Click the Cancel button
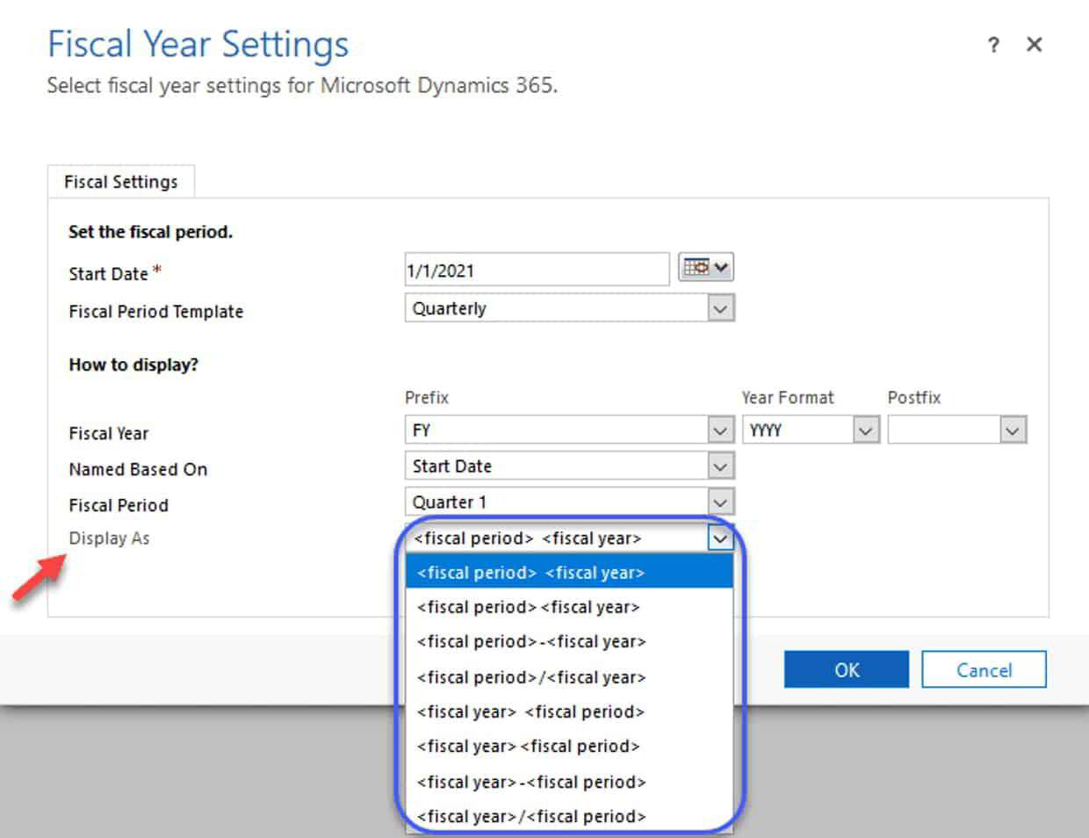 pos(984,669)
